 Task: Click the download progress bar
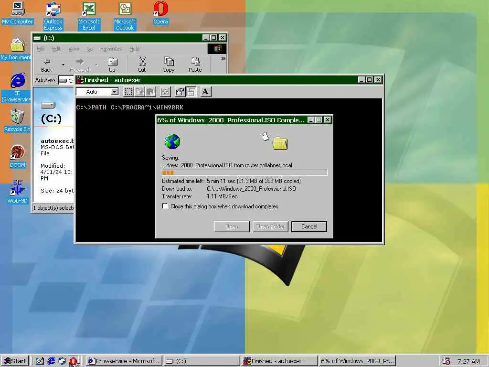[x=244, y=173]
